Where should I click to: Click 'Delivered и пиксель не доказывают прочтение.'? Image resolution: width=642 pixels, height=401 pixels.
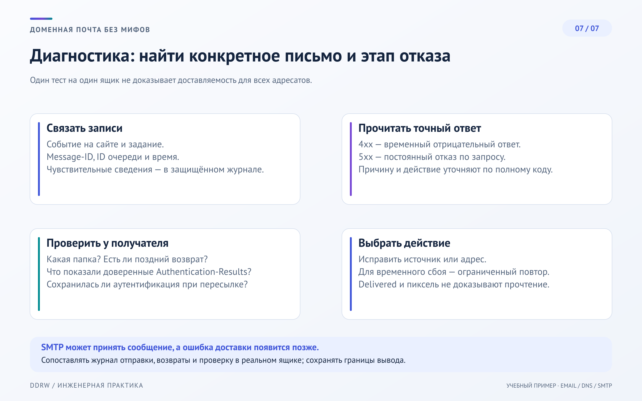[x=454, y=284]
